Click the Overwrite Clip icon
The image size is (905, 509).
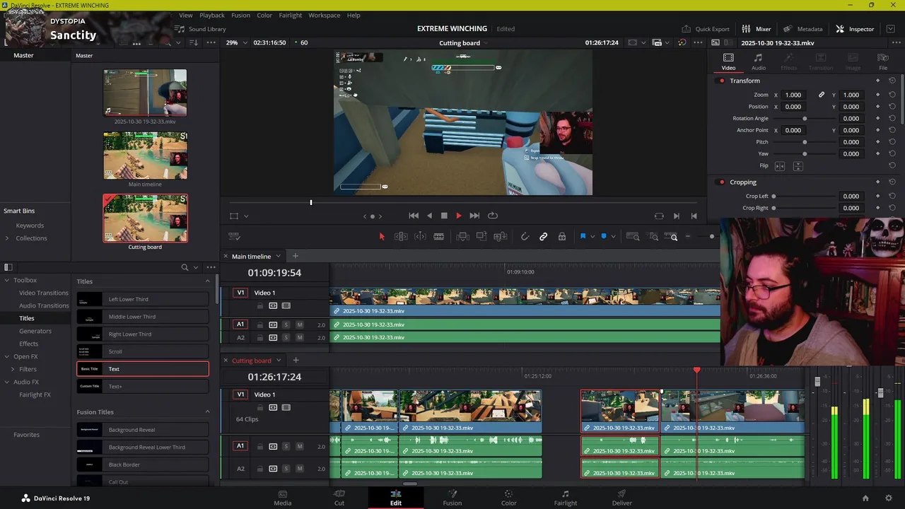(x=481, y=237)
